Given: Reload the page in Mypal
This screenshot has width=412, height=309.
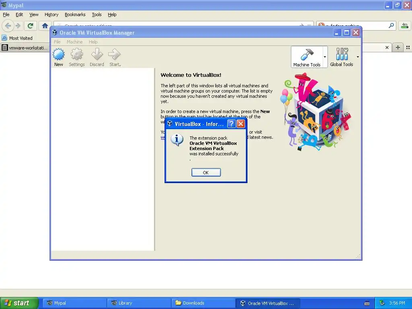Looking at the screenshot, I should pyautogui.click(x=31, y=26).
